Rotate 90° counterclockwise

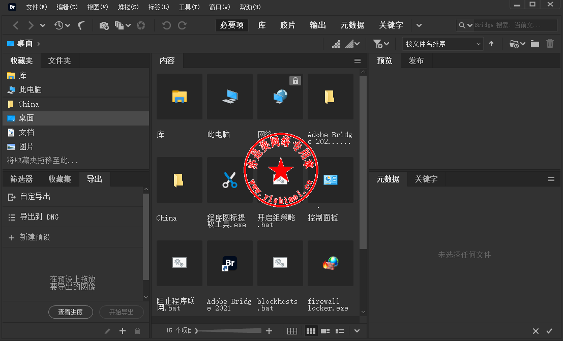(166, 25)
